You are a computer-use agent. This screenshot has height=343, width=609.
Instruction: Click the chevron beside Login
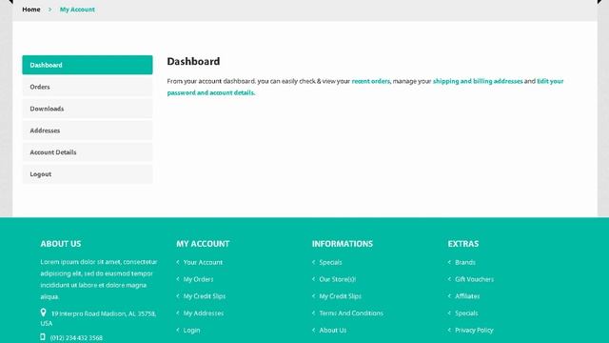click(178, 331)
